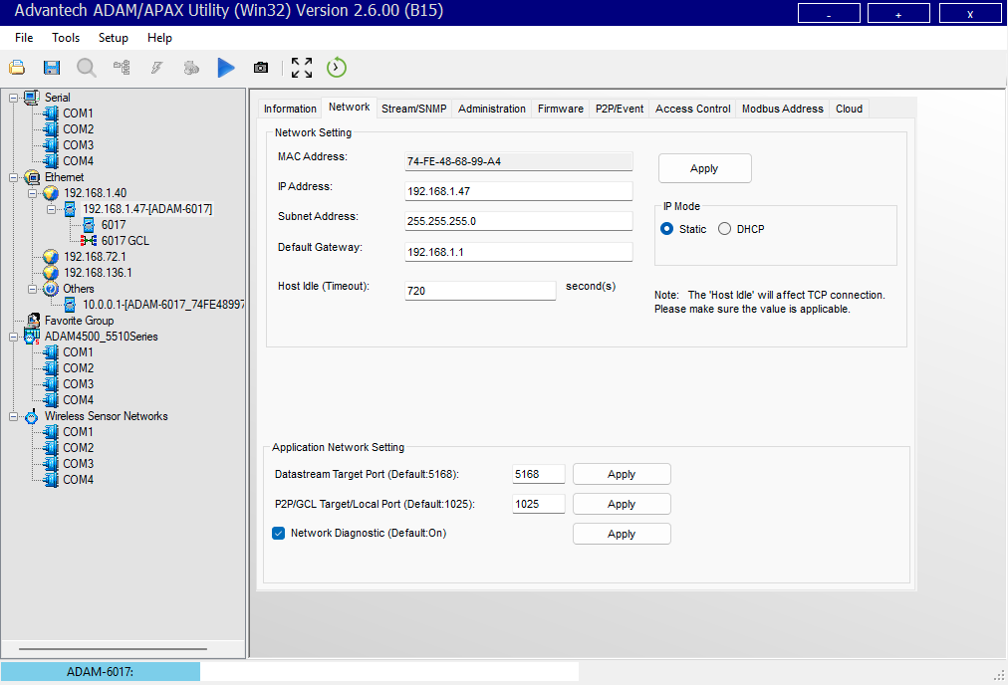This screenshot has width=1008, height=685.
Task: Select the Ethernet node
Action: 64,176
